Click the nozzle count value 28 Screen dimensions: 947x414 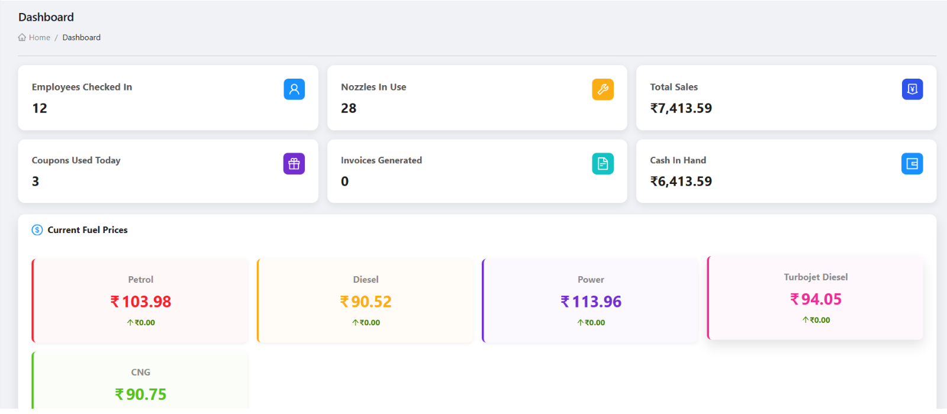(349, 108)
